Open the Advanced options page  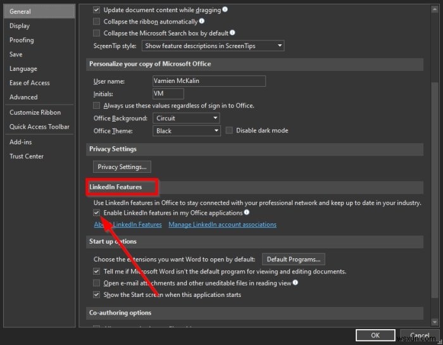click(39, 97)
